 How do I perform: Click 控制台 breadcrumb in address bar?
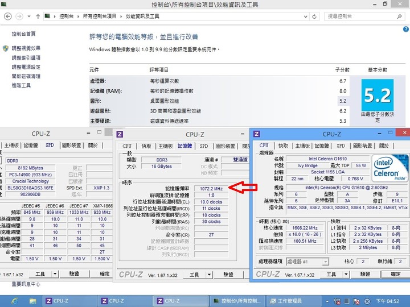(x=66, y=16)
